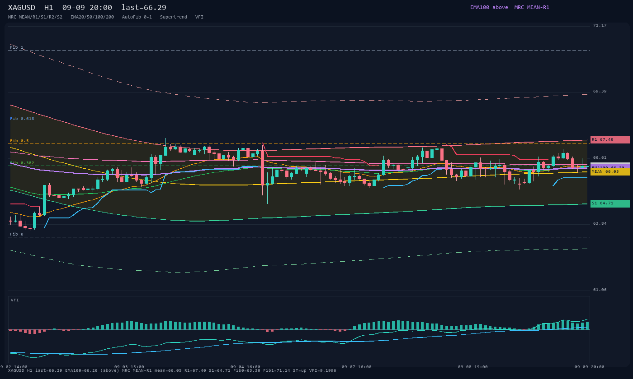
Task: Click the '09-07 16:00' time axis label
Action: (357, 367)
